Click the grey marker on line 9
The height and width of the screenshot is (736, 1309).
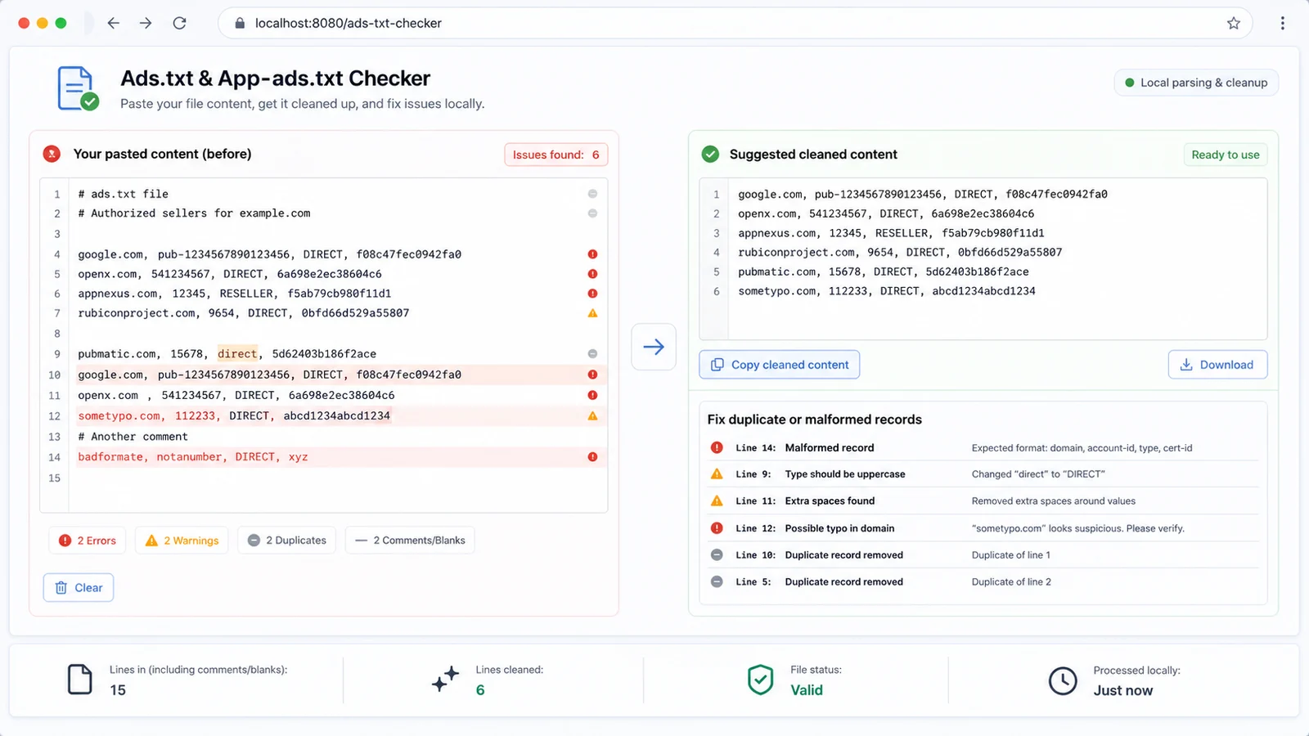coord(592,354)
